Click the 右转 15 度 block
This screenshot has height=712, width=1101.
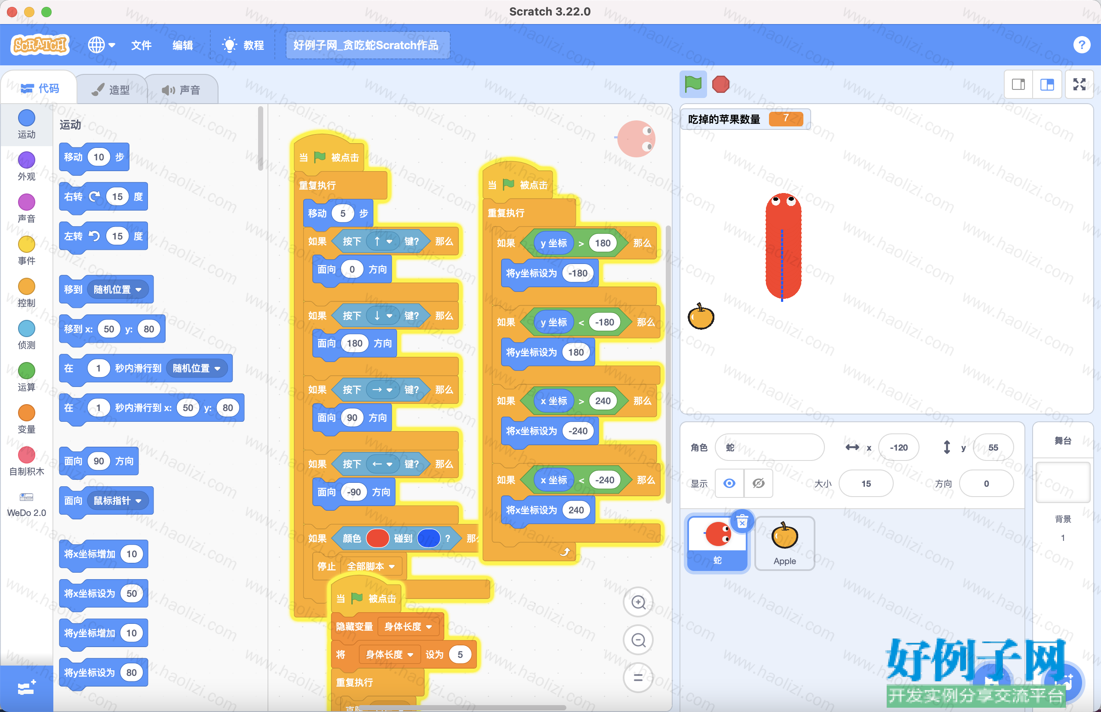(x=104, y=197)
